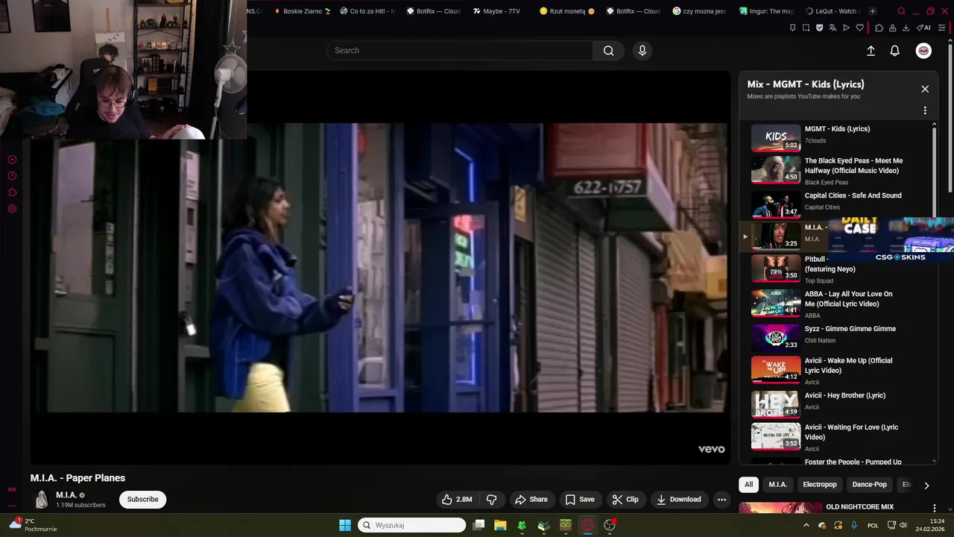Open the browser downloads icon
The height and width of the screenshot is (537, 954).
[x=906, y=28]
